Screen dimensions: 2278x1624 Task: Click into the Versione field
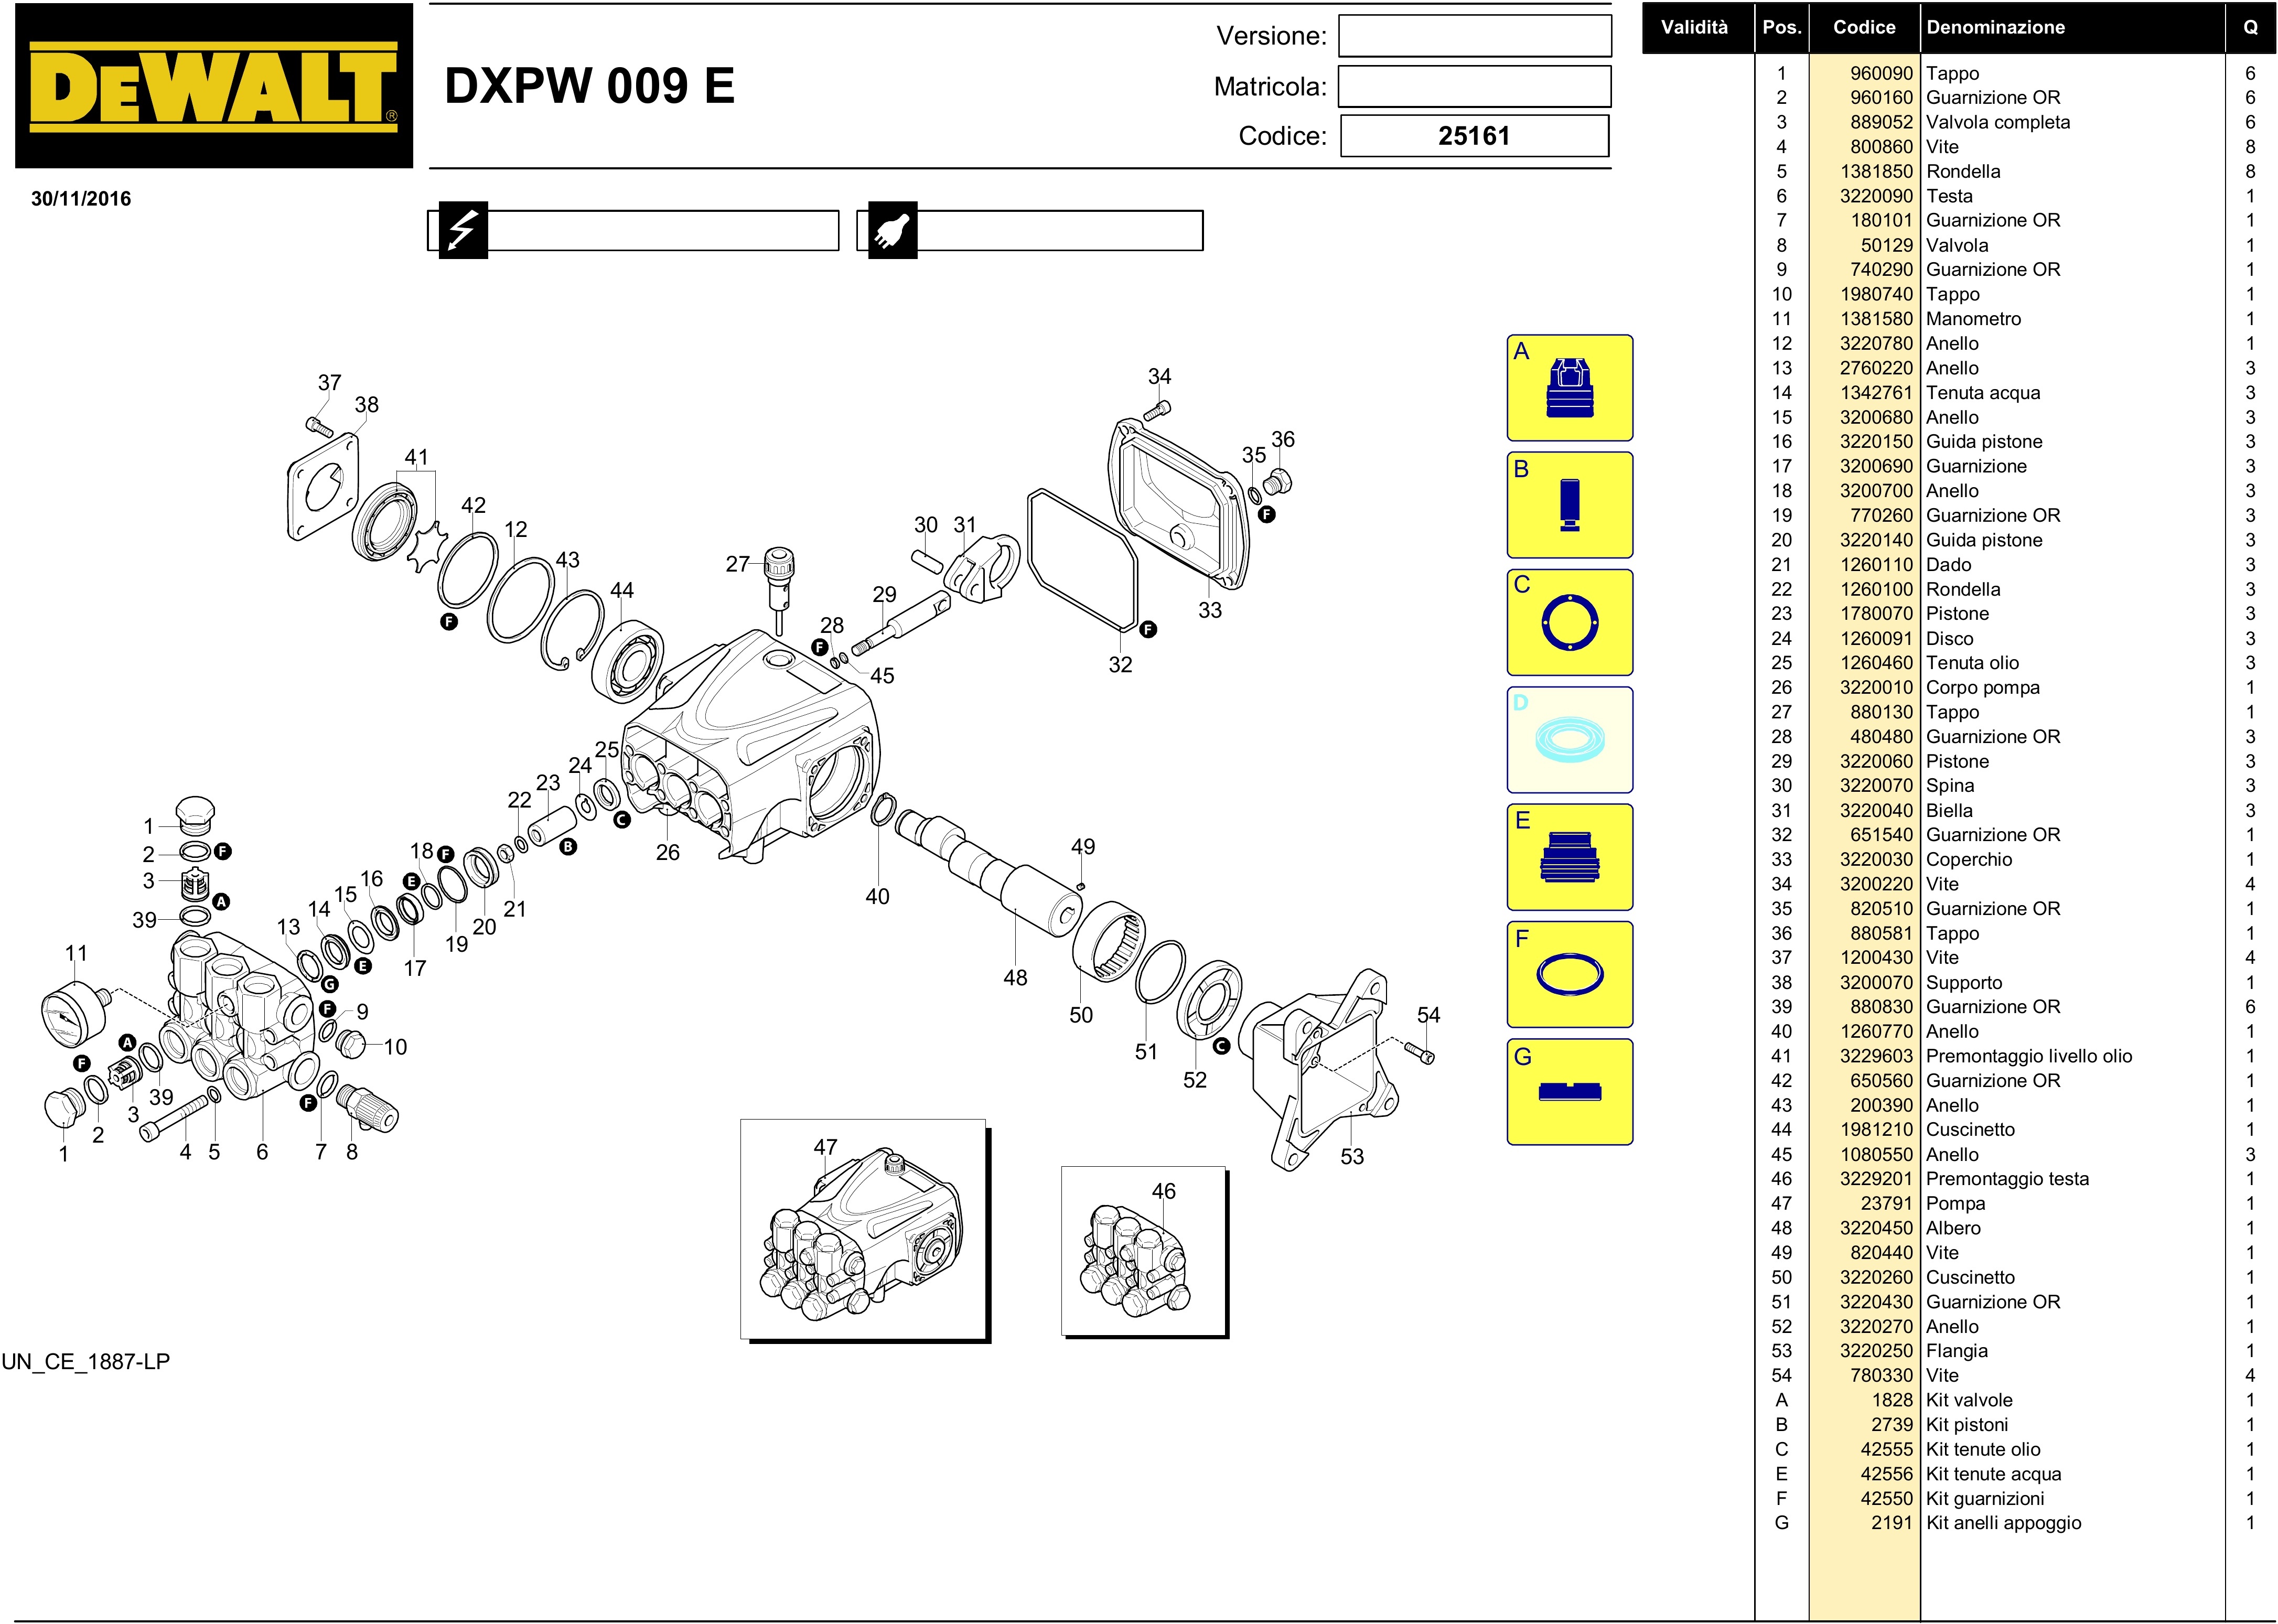coord(1474,36)
